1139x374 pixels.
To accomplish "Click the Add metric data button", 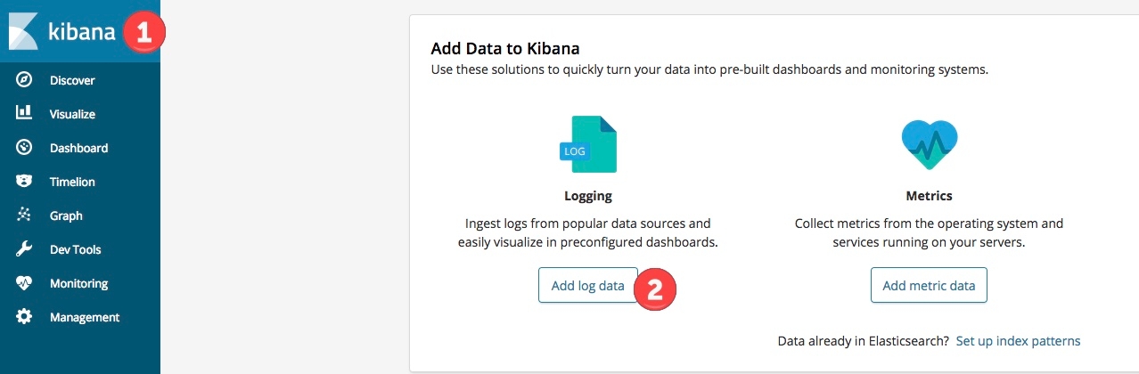I will point(929,286).
